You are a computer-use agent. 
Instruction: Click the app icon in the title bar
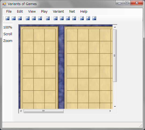[x=4, y=4]
